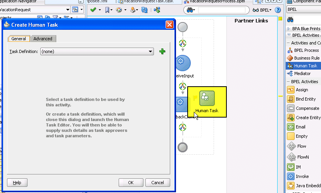Click the binoculars search icon in editor toolbar
This screenshot has width=321, height=193.
point(190,10)
